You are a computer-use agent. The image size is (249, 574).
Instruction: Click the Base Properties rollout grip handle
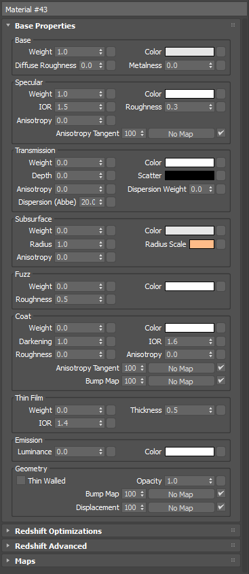pyautogui.click(x=233, y=25)
